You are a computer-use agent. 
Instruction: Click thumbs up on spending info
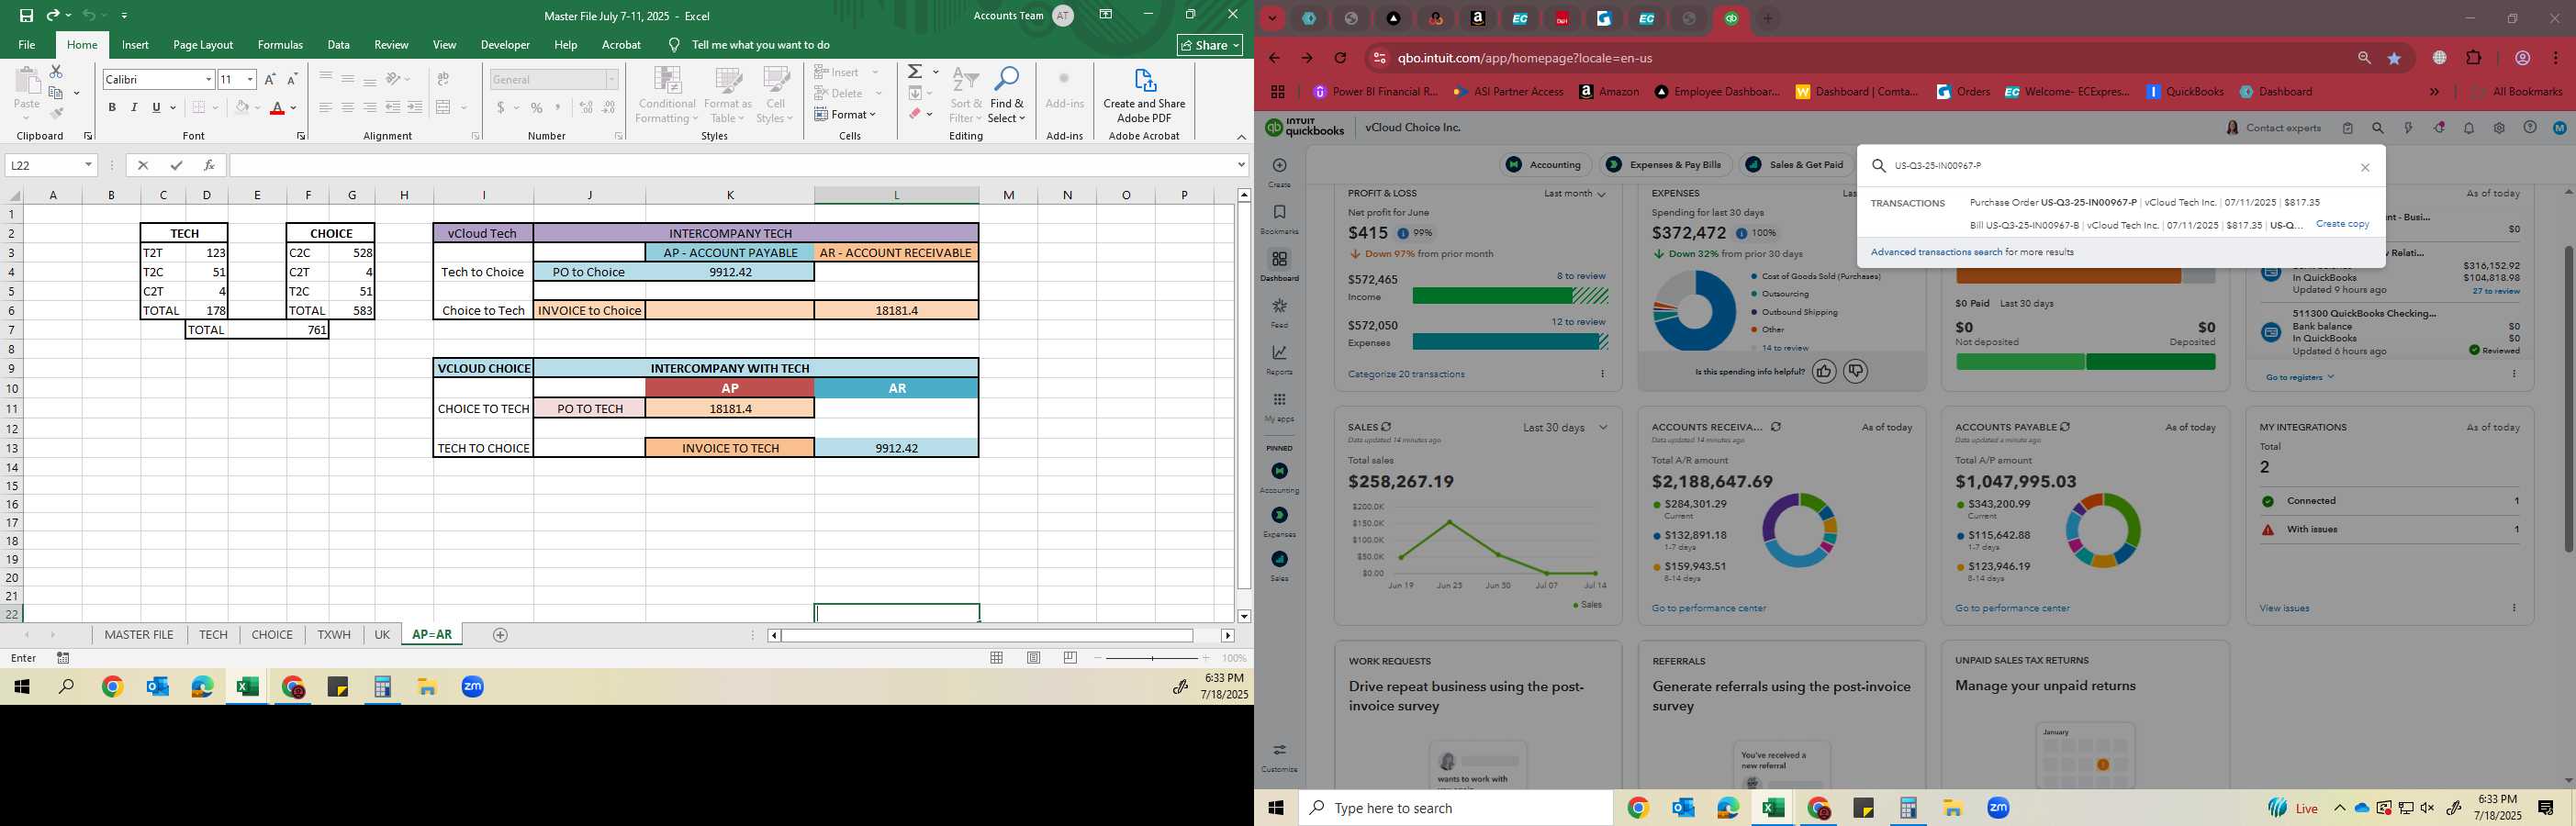click(1824, 371)
